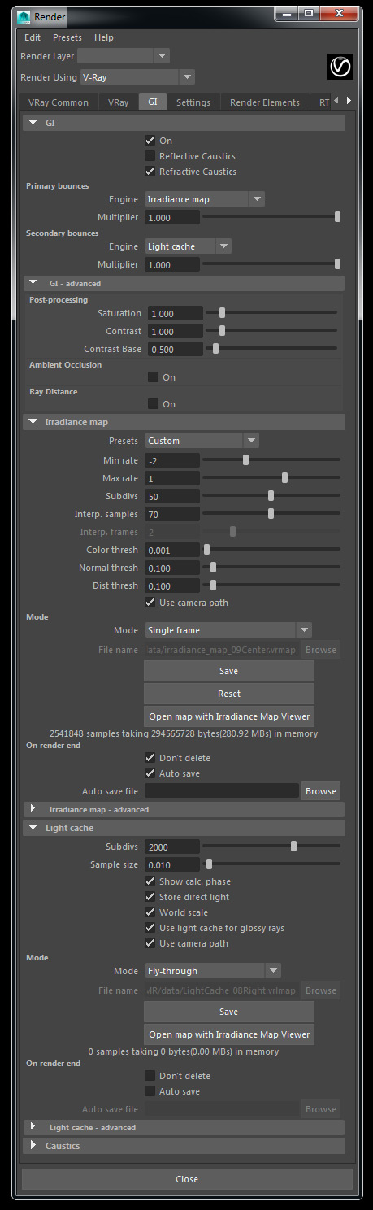Open the Edit menu
Screen dimensions: 373x1210
click(x=33, y=37)
